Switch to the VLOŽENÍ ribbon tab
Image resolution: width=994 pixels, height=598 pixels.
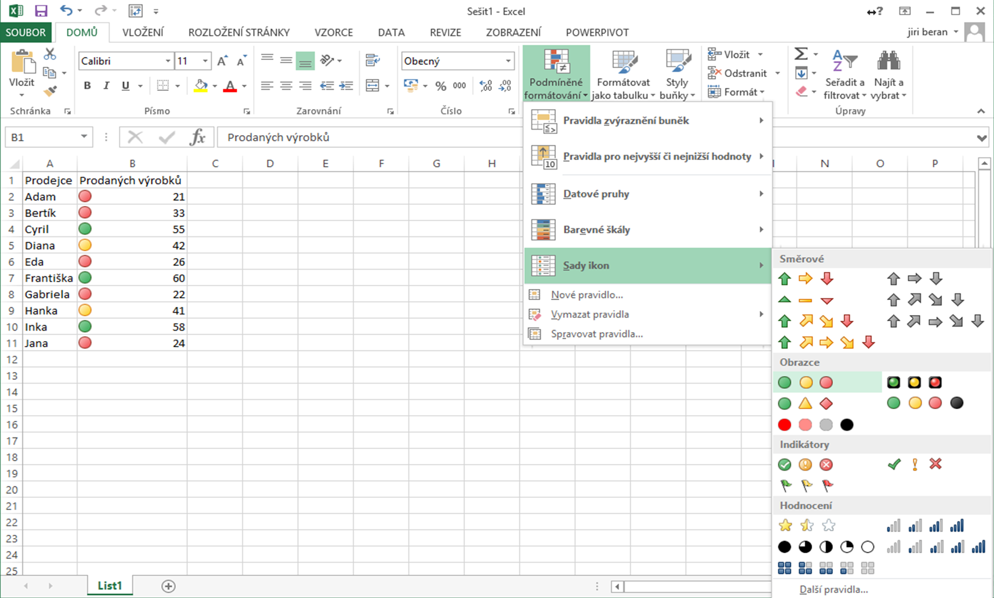tap(143, 32)
